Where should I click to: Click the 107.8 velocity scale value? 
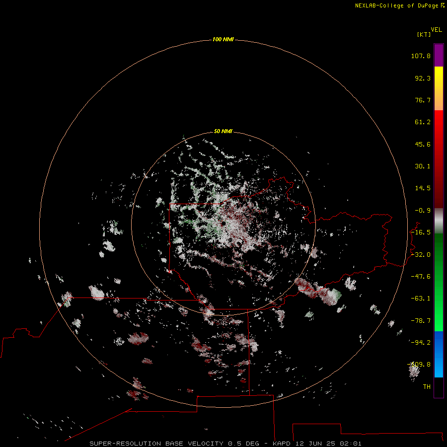[x=421, y=56]
